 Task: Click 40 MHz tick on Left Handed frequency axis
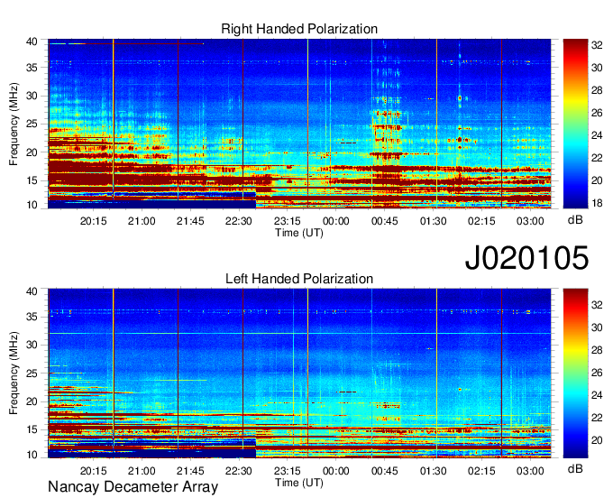pos(32,291)
